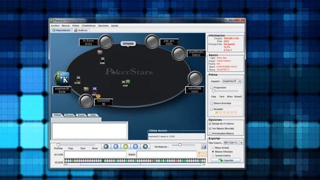Click the avatar above the $1451 player

[195, 78]
